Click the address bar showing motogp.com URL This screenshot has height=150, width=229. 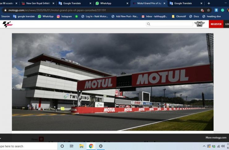point(93,10)
